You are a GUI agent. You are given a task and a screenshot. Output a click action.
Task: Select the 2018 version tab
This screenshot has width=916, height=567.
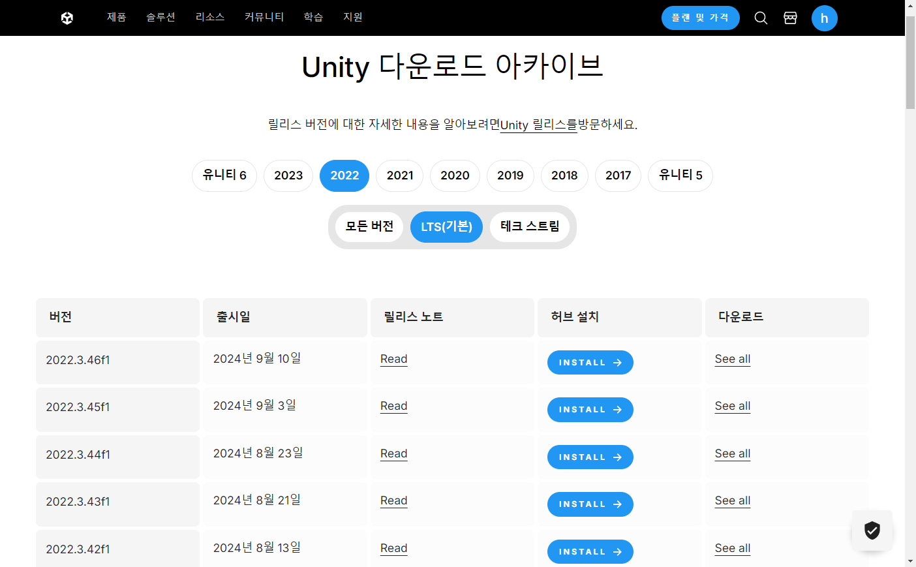point(564,176)
